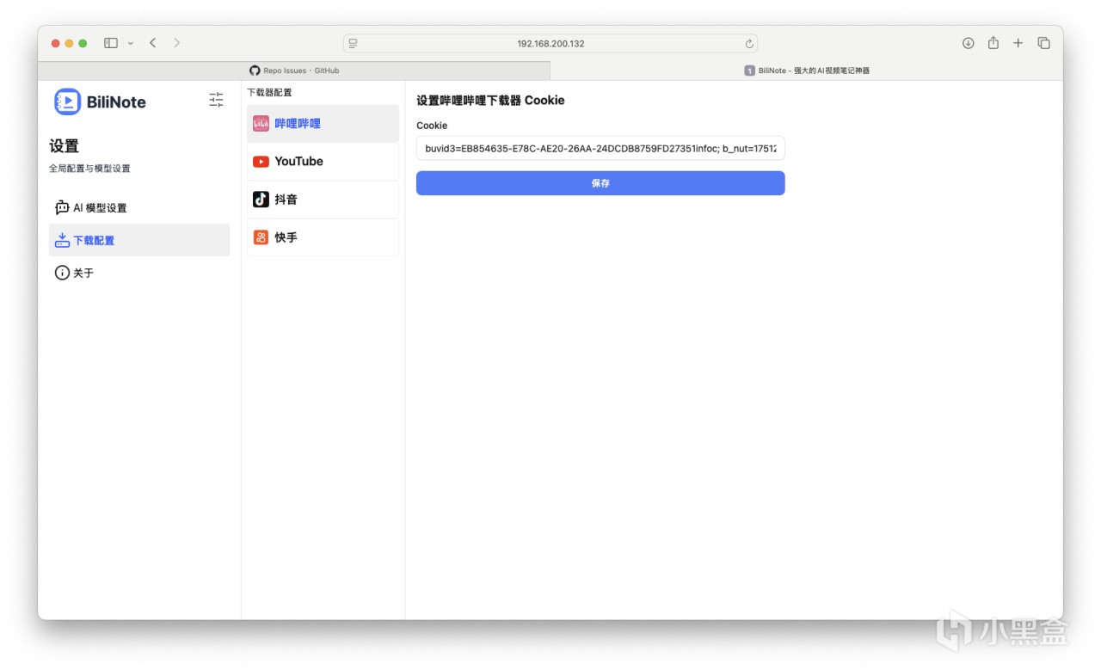
Task: Click the 抖音 logo icon
Action: (261, 200)
